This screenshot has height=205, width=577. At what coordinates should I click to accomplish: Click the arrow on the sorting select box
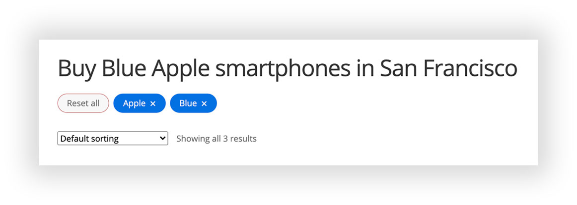click(163, 139)
